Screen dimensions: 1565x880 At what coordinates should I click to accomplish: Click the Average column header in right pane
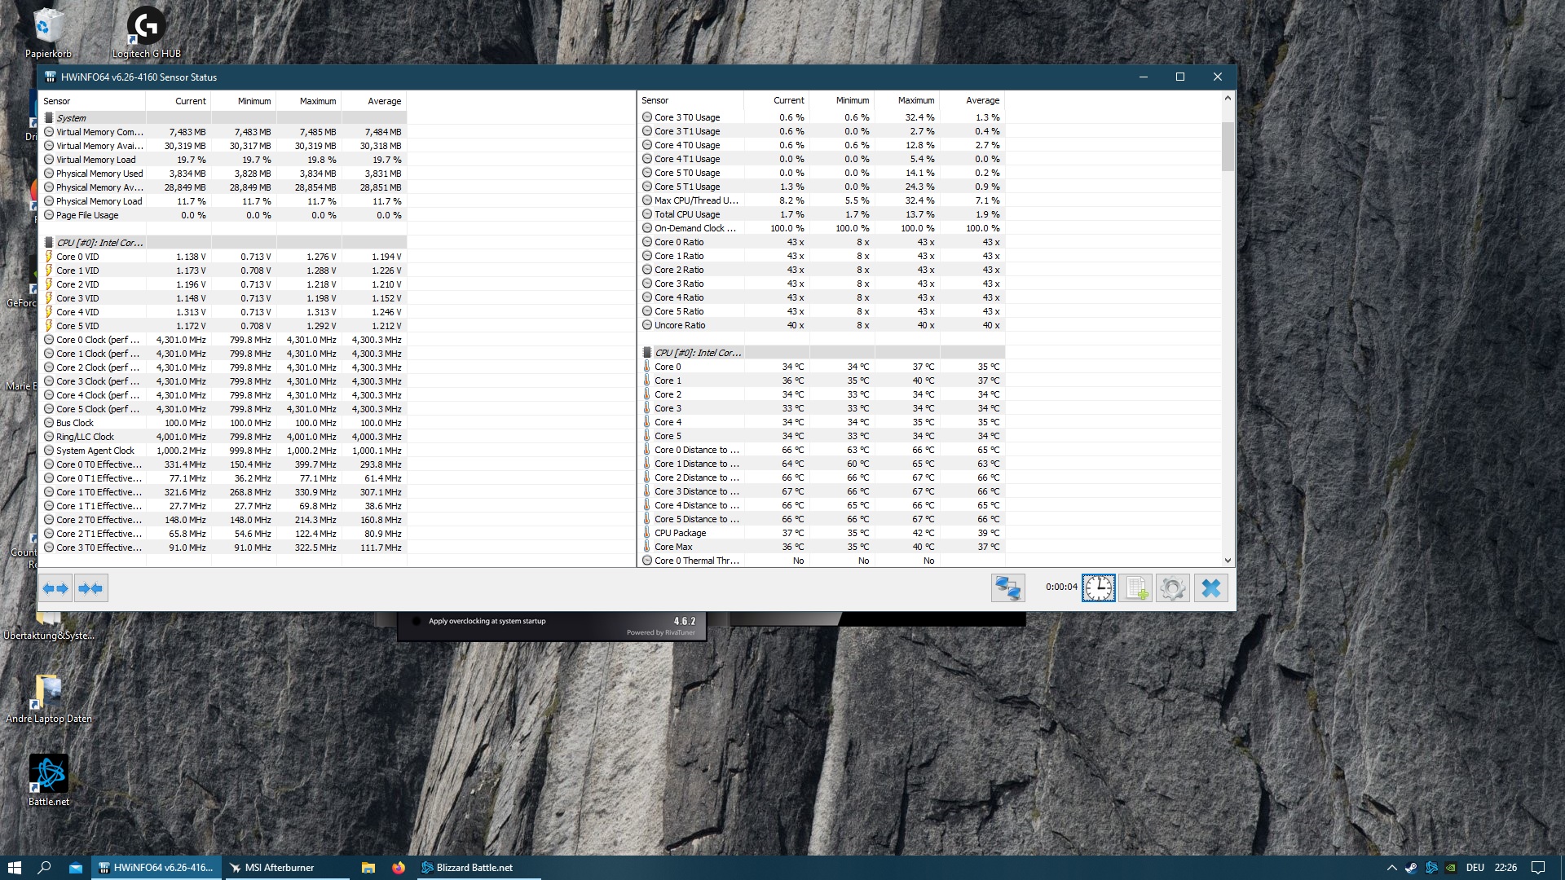click(x=981, y=100)
